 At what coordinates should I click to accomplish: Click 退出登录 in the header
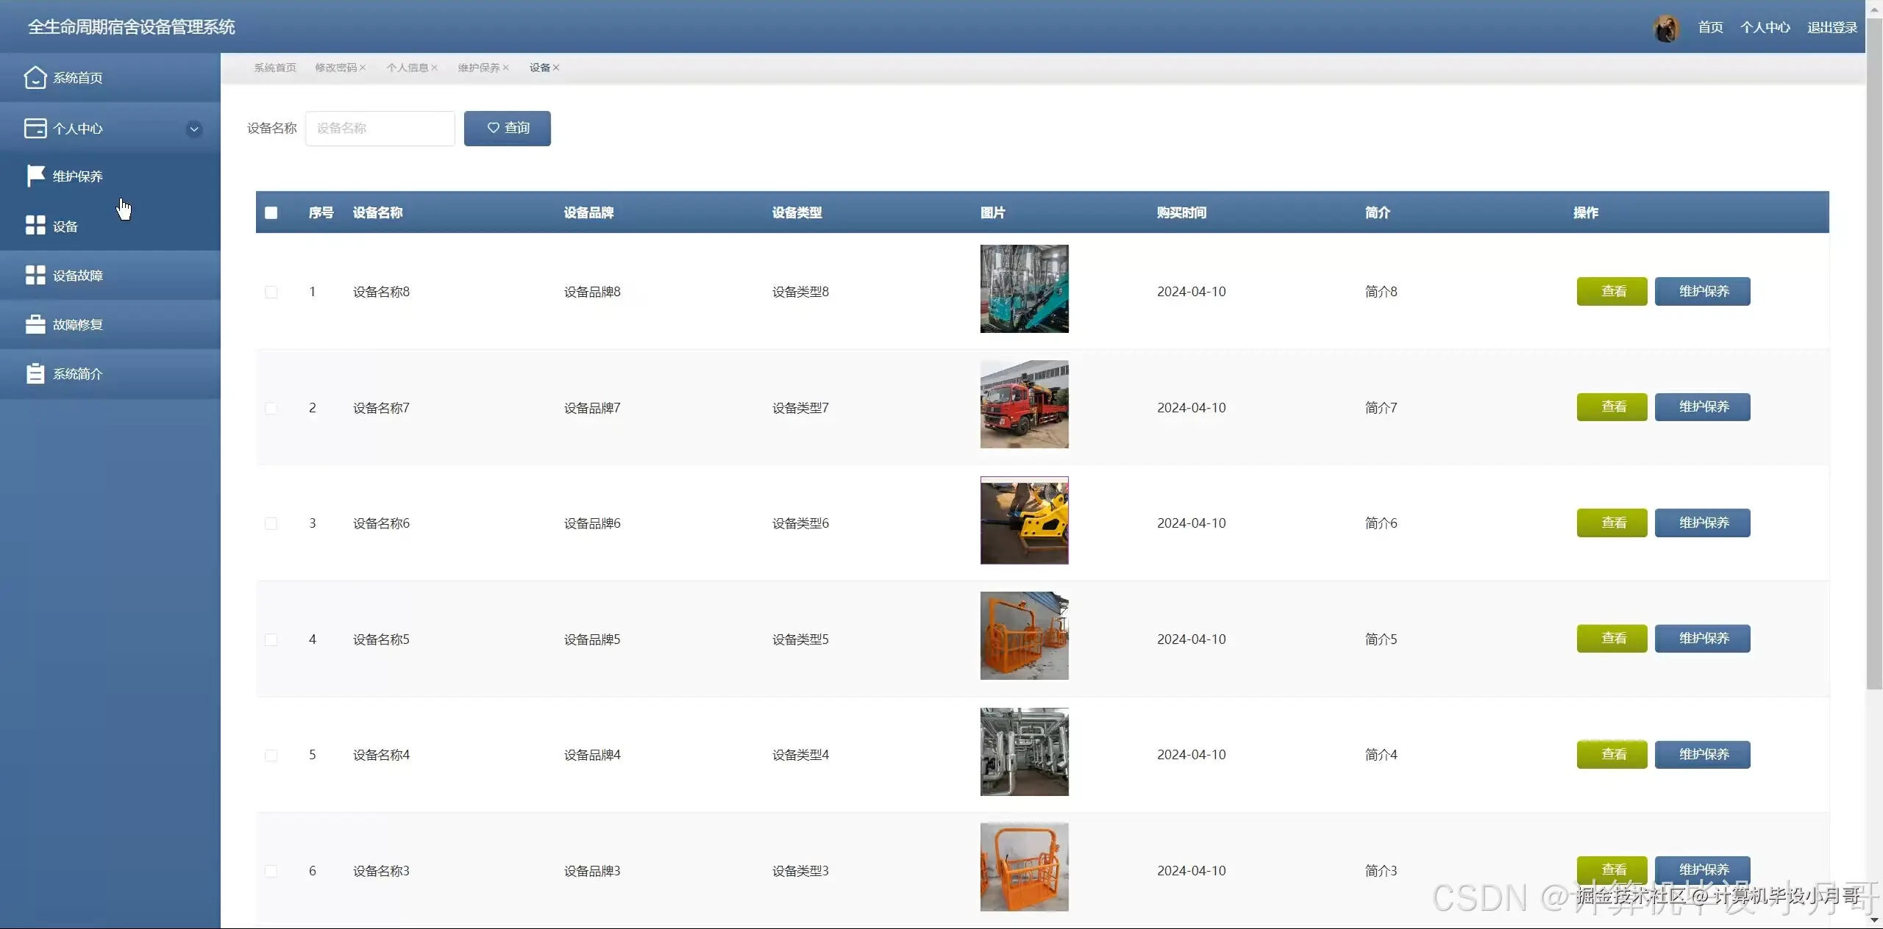[1832, 28]
